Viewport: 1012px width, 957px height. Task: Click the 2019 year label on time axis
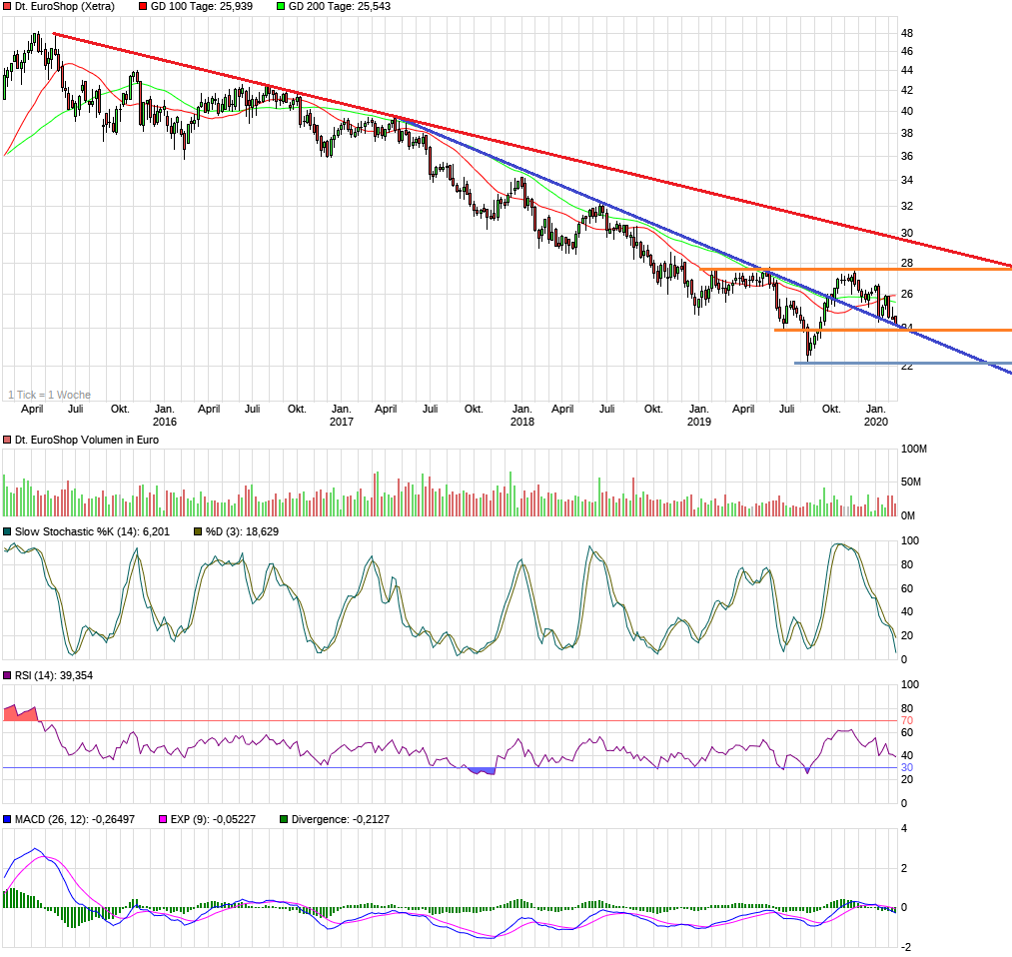coord(699,422)
